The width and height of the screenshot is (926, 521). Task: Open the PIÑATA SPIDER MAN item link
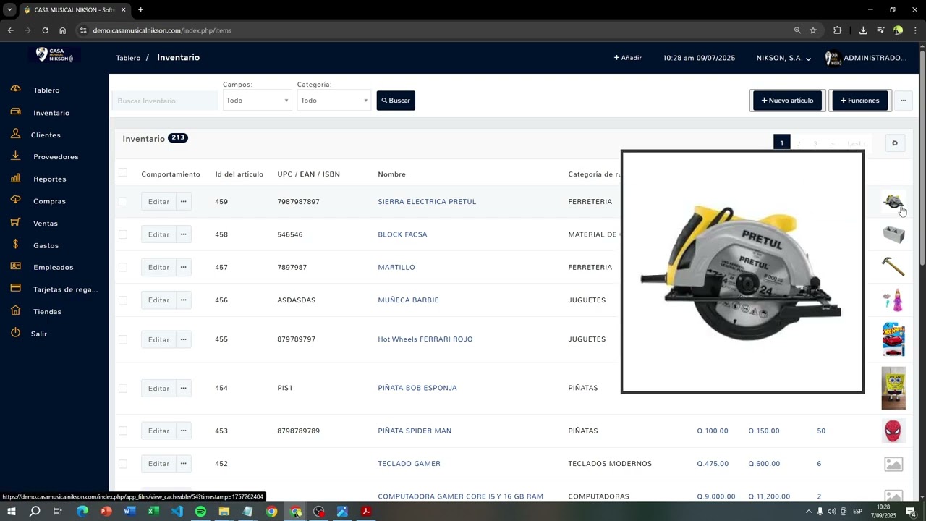415,431
